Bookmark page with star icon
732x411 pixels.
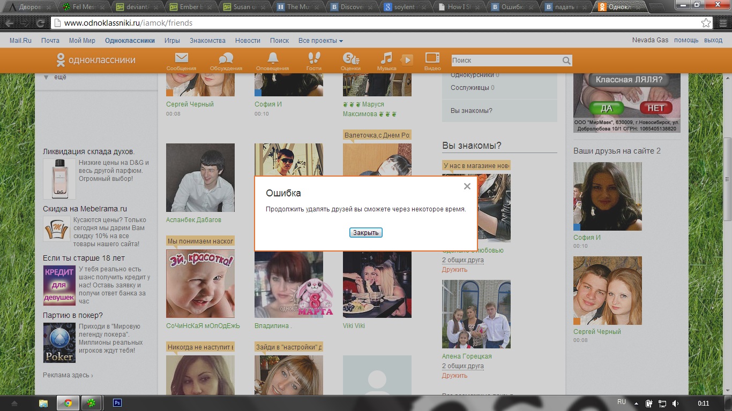click(x=706, y=23)
